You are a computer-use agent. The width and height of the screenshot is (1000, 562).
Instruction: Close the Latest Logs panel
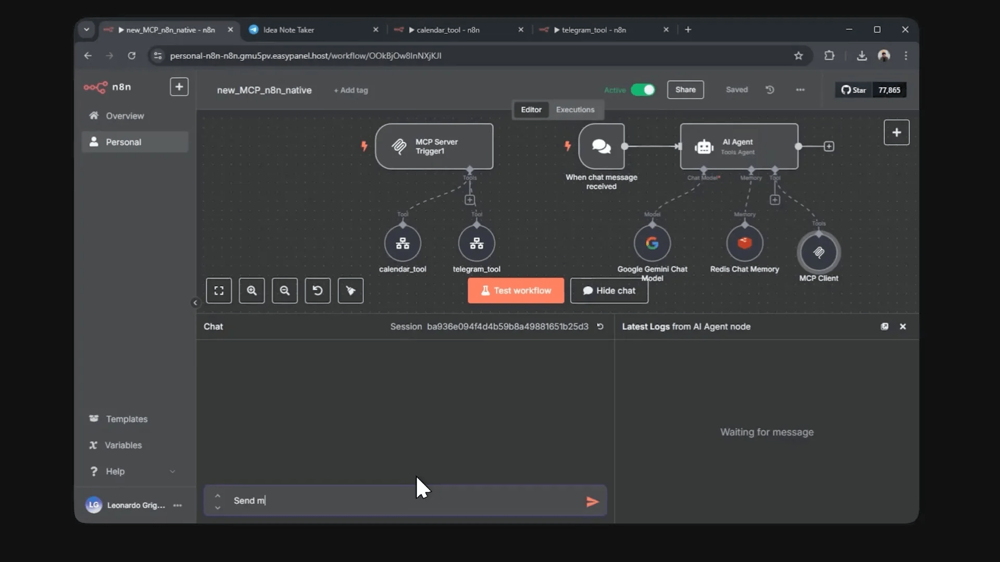coord(903,326)
